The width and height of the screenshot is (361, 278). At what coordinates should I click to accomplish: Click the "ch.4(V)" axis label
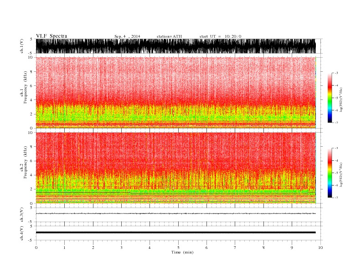[22, 233]
